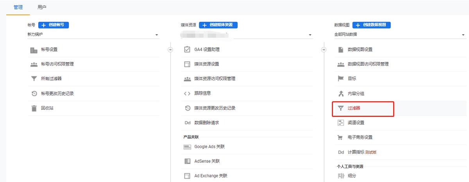Open 帐号设置 link

49,49
